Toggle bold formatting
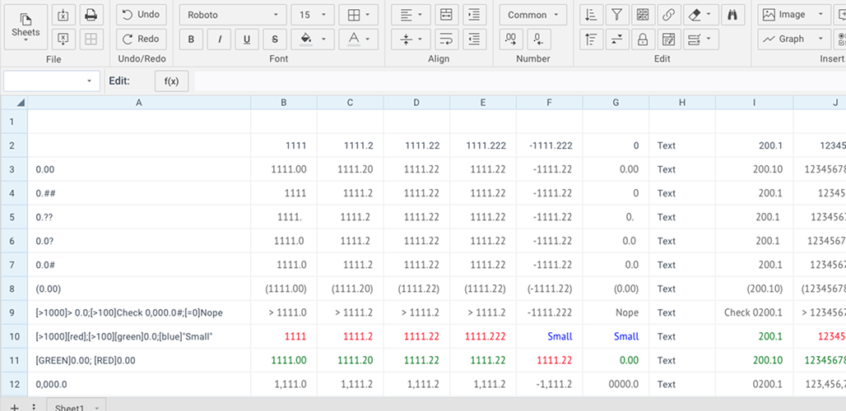 [x=191, y=39]
